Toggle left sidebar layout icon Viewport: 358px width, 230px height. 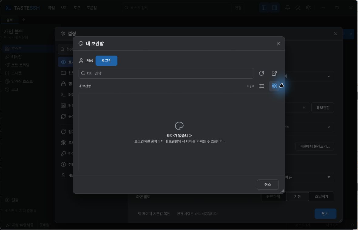pos(264,8)
